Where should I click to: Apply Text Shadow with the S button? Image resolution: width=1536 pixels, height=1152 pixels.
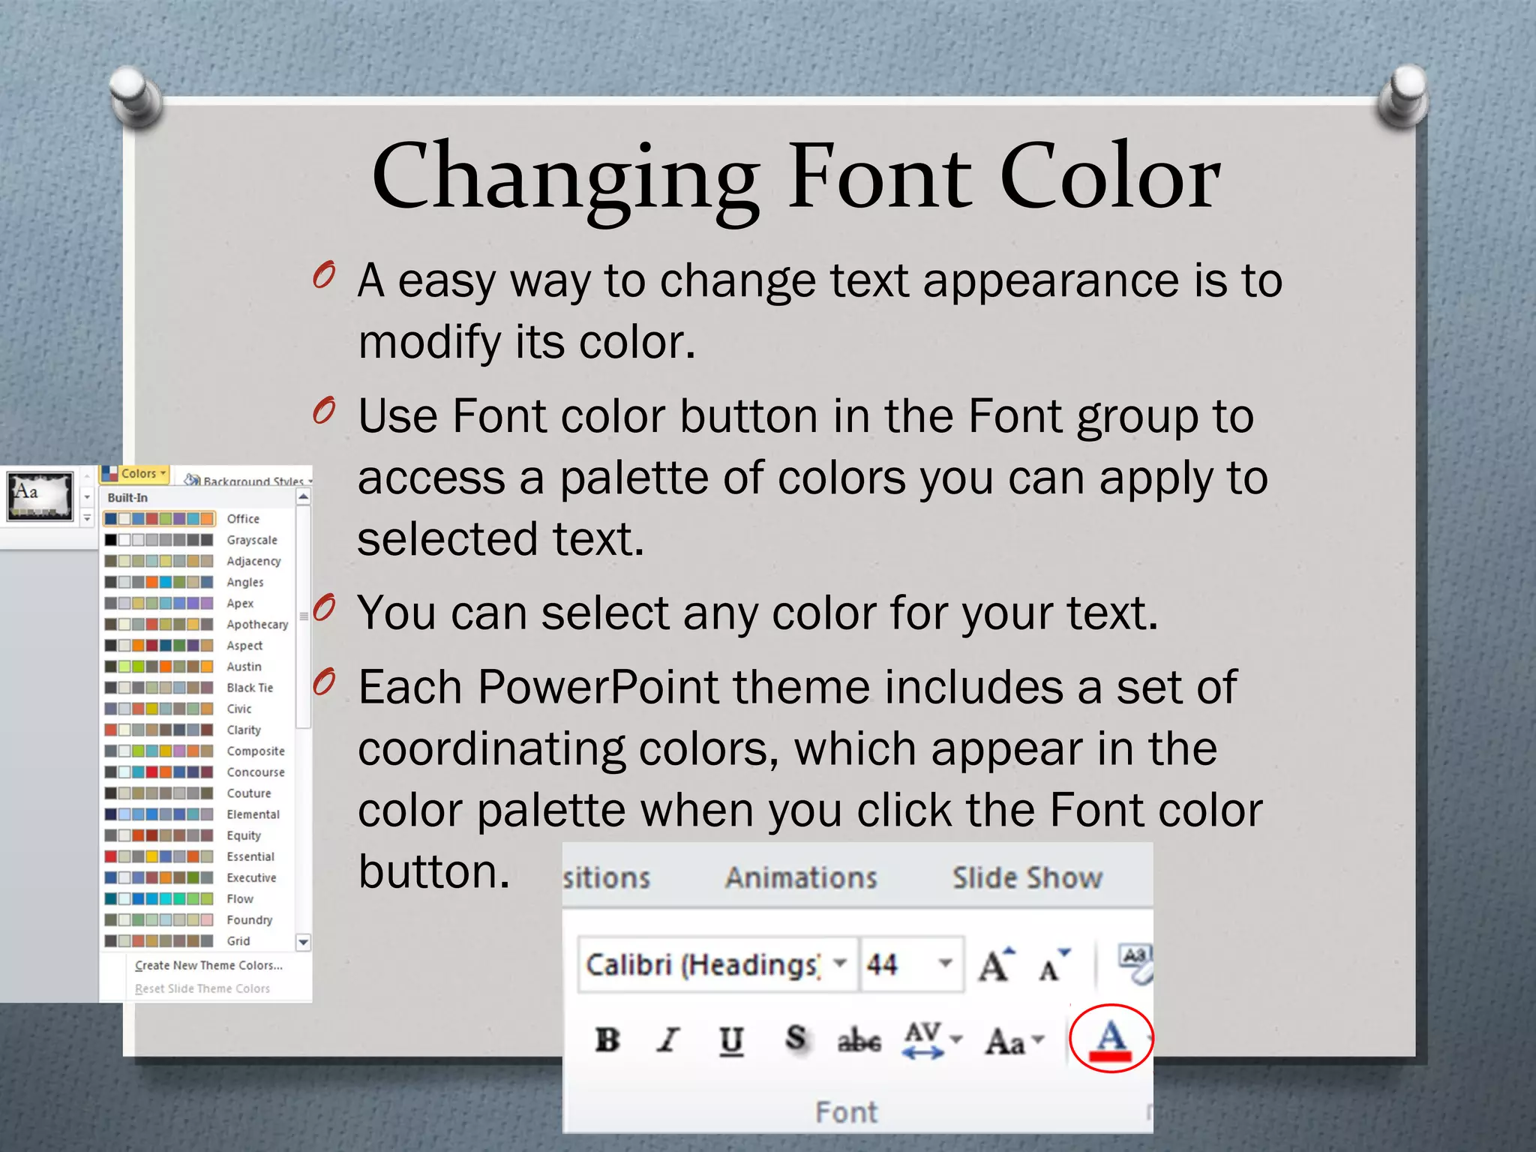[x=796, y=1039]
